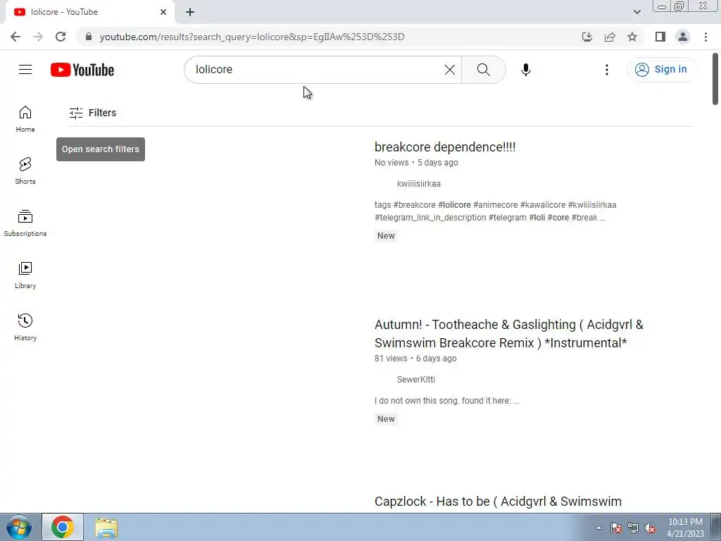Share this page using the share icon

(610, 37)
